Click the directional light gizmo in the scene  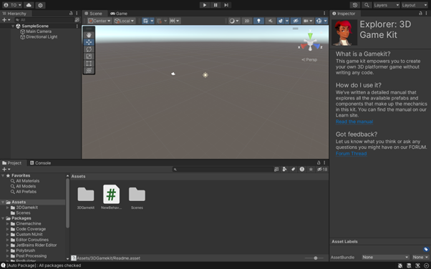point(205,75)
